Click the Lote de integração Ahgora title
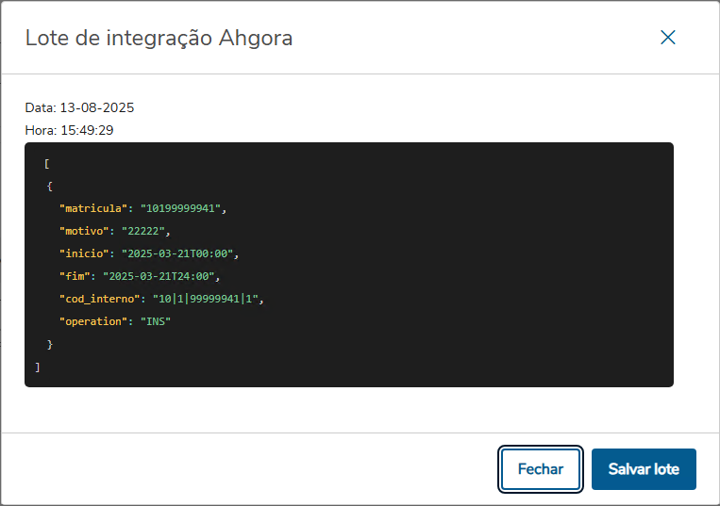This screenshot has width=720, height=506. tap(159, 38)
